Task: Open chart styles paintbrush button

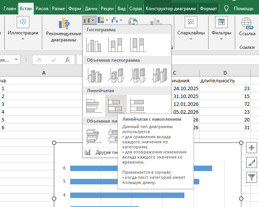Action: tap(252, 162)
